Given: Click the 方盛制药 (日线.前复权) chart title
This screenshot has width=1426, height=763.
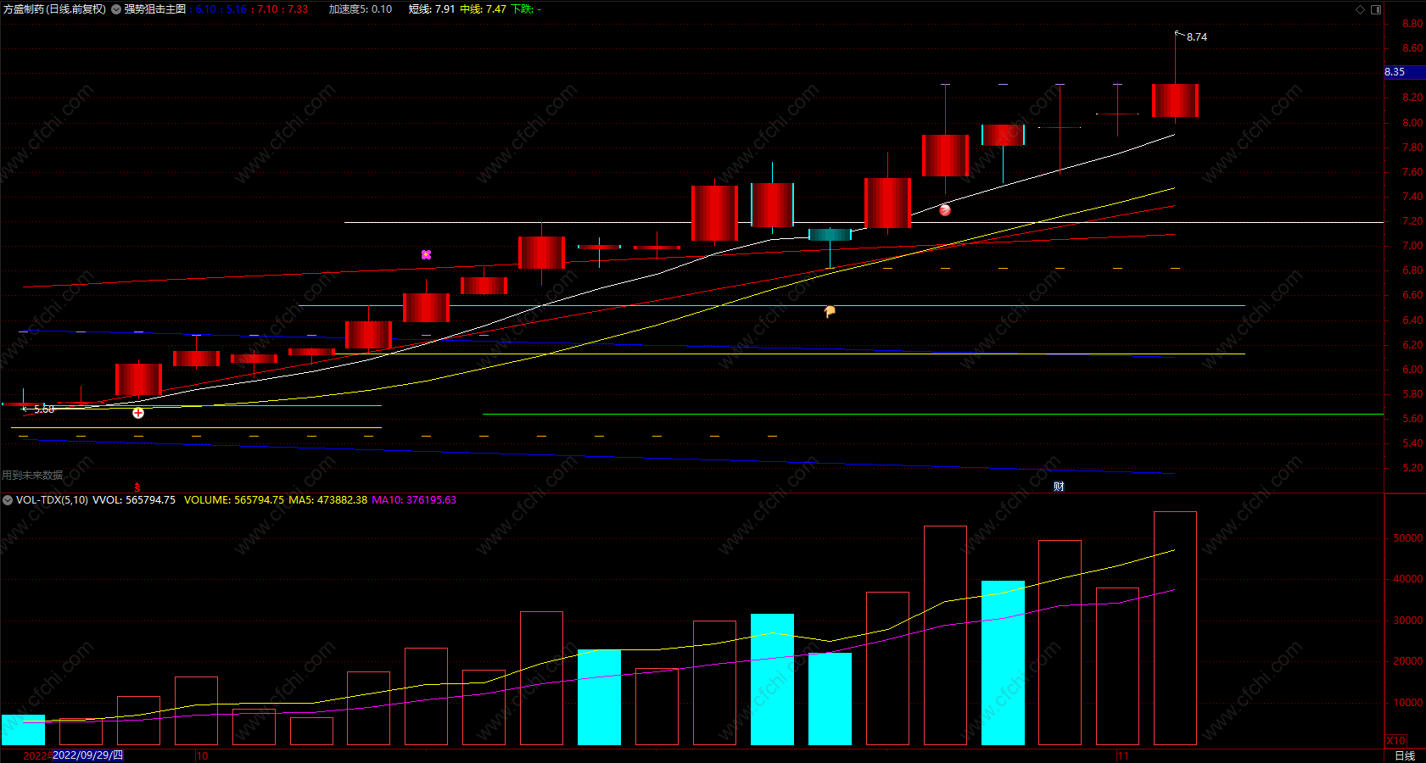Looking at the screenshot, I should click(x=55, y=9).
